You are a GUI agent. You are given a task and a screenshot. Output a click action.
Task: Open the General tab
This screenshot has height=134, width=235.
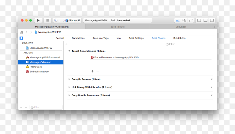point(60,38)
